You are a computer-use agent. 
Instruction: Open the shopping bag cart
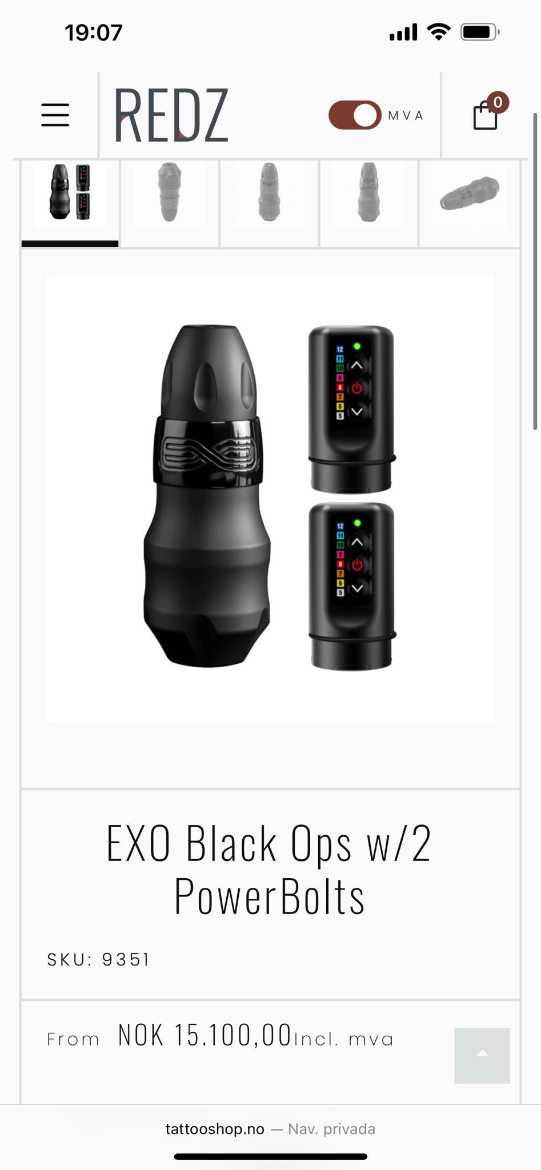485,115
